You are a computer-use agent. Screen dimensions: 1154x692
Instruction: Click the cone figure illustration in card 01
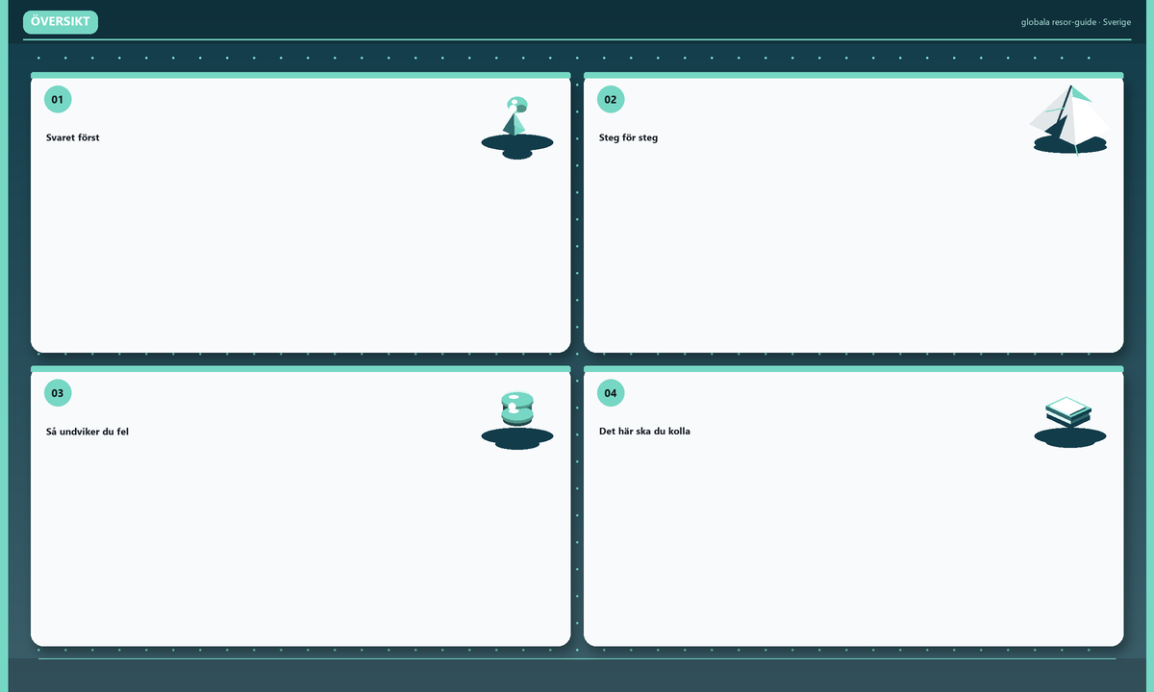click(517, 127)
